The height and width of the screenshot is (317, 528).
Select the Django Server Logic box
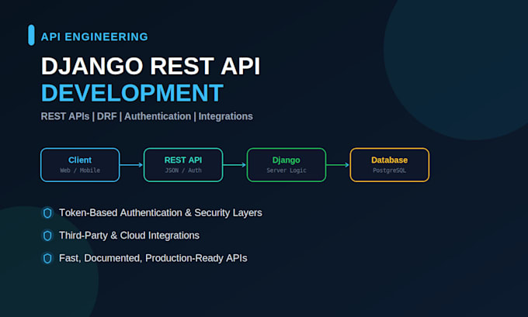pyautogui.click(x=287, y=165)
